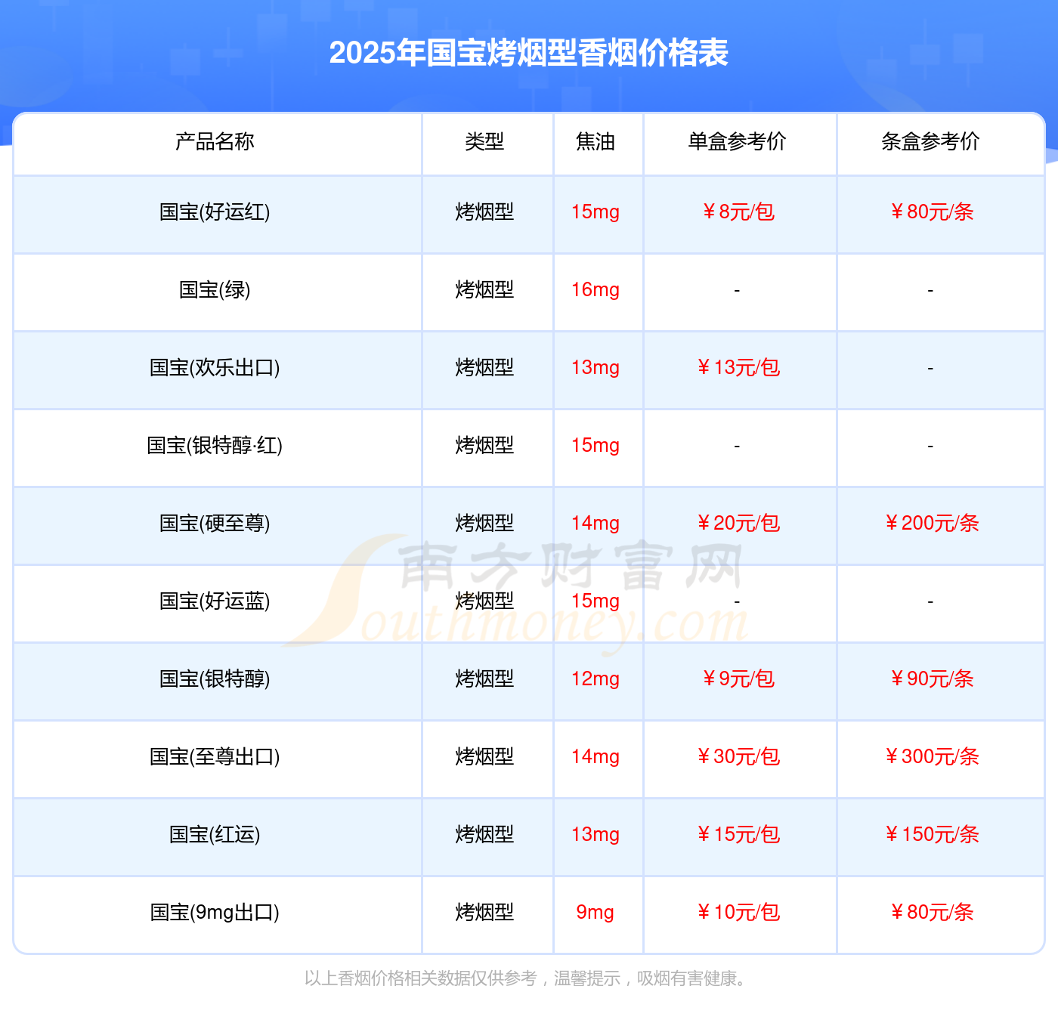Select carton price ￥150元/条
The width and height of the screenshot is (1058, 1020).
(x=931, y=835)
